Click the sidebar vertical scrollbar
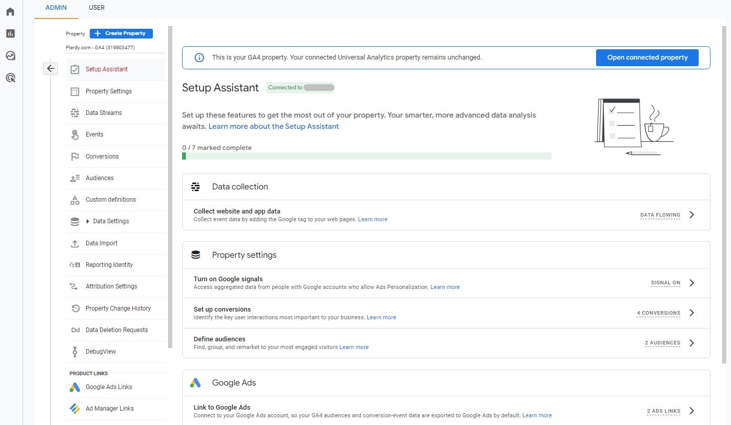Screen dimensions: 731x425 pyautogui.click(x=170, y=187)
